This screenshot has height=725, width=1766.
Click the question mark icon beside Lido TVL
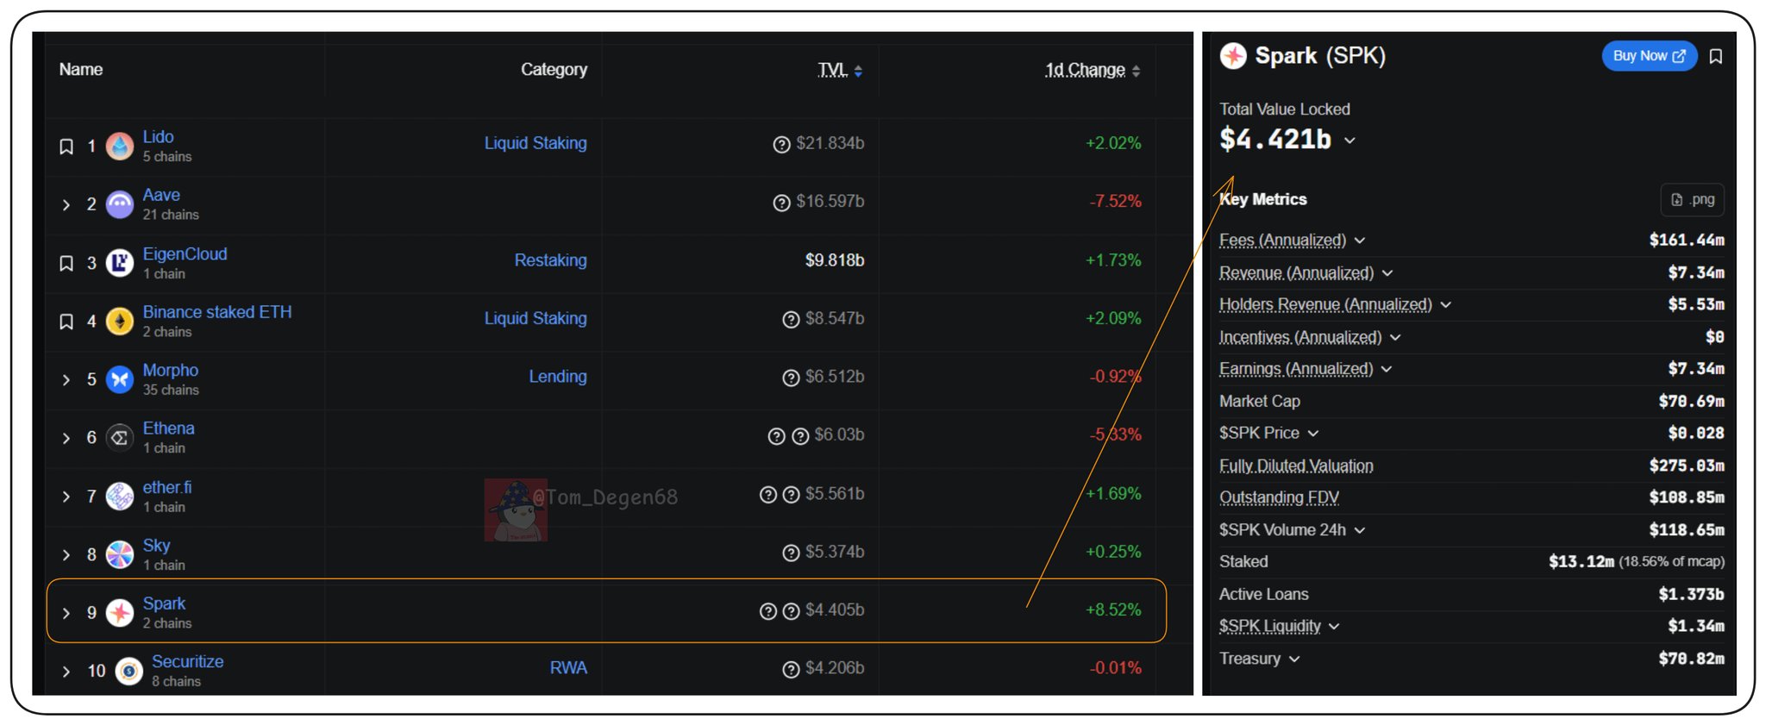click(x=781, y=144)
